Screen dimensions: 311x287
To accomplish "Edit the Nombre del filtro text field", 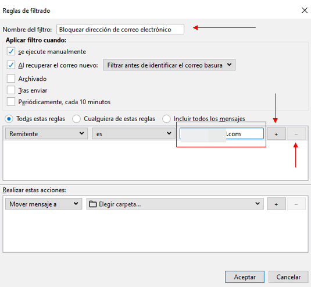I will (x=120, y=29).
